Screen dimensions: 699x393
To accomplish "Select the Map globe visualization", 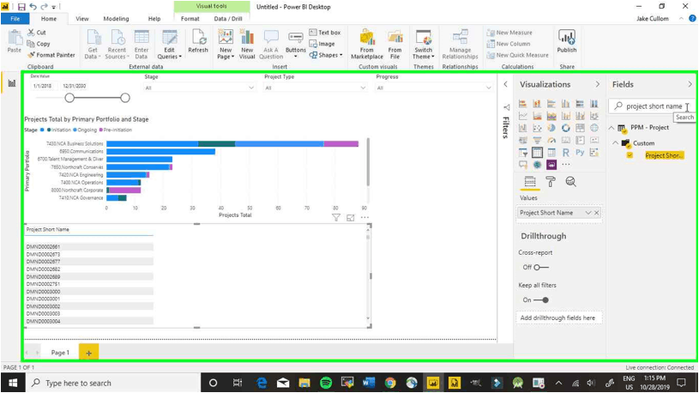I will click(x=594, y=128).
